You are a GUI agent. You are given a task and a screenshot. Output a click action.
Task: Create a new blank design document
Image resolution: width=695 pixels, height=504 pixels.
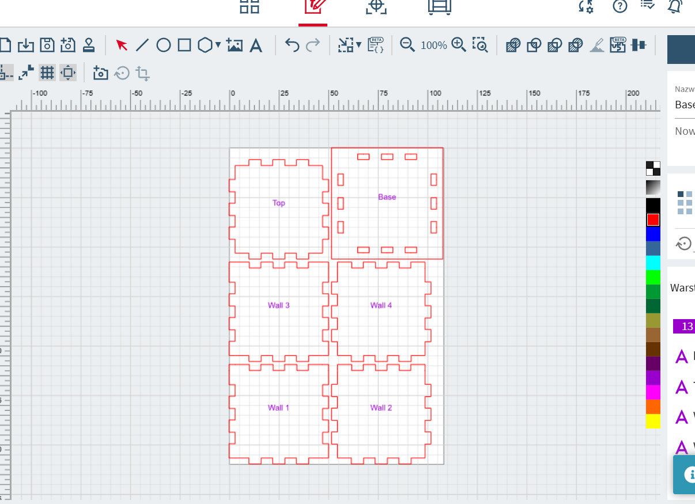coord(5,45)
